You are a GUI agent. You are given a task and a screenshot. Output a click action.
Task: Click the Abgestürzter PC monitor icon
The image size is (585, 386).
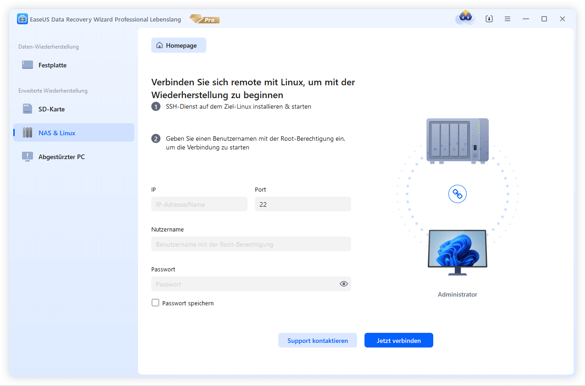[28, 157]
